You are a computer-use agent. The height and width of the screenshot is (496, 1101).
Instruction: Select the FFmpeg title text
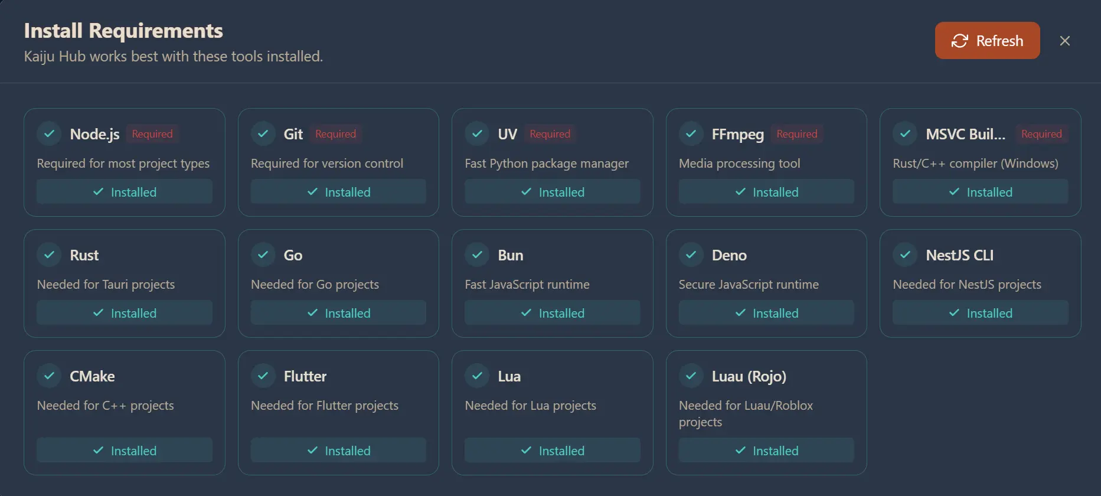click(738, 135)
